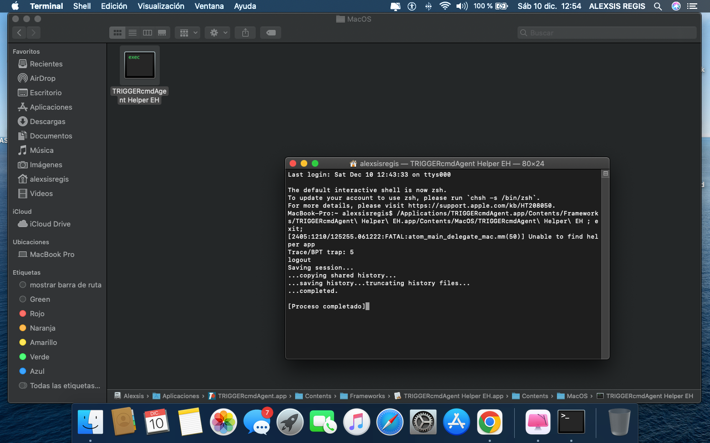Switch Finder to icon view
710x443 pixels.
[117, 33]
